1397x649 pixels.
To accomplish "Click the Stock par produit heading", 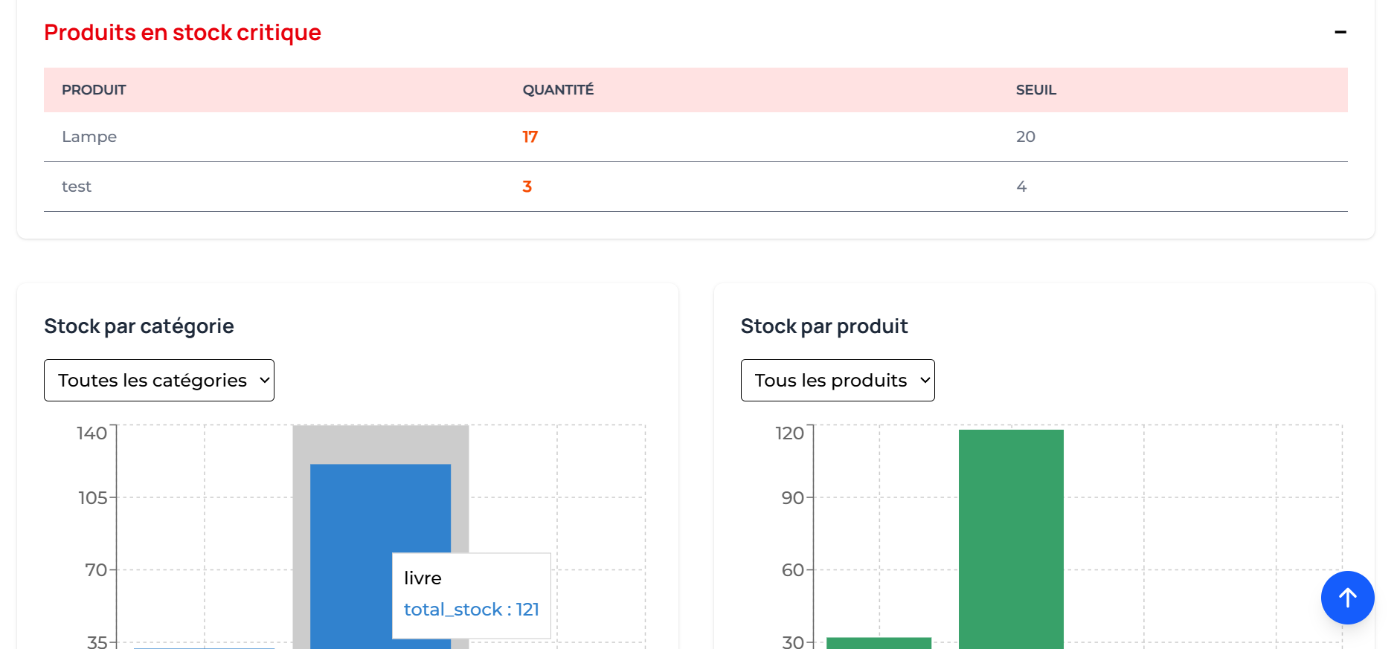I will tap(824, 326).
